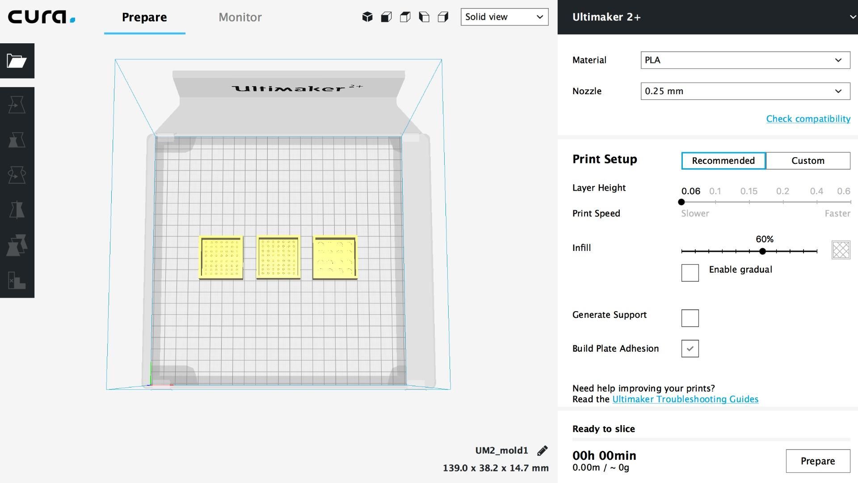Open the Solid view dropdown

(x=504, y=17)
